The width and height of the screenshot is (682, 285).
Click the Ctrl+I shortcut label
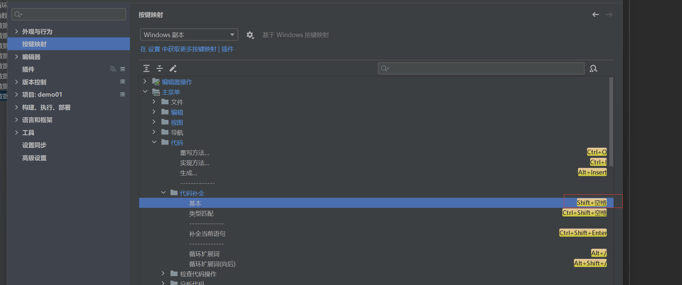point(598,162)
